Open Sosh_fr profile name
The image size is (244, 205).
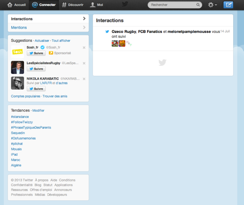(x=33, y=48)
